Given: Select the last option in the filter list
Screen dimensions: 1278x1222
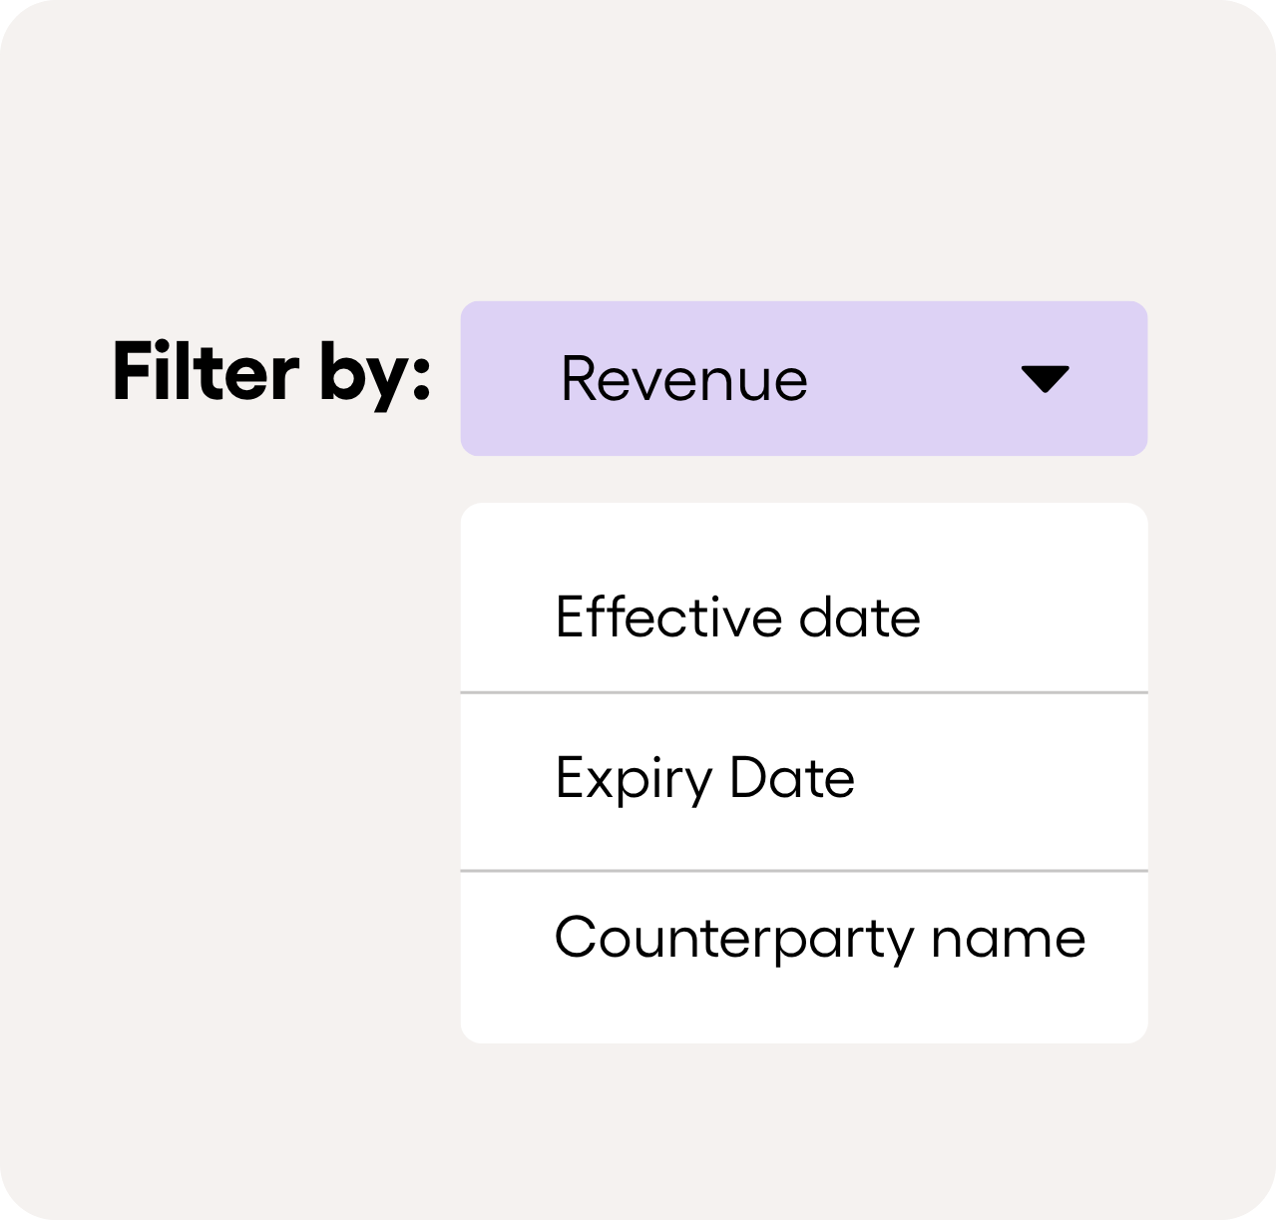Looking at the screenshot, I should (x=819, y=939).
